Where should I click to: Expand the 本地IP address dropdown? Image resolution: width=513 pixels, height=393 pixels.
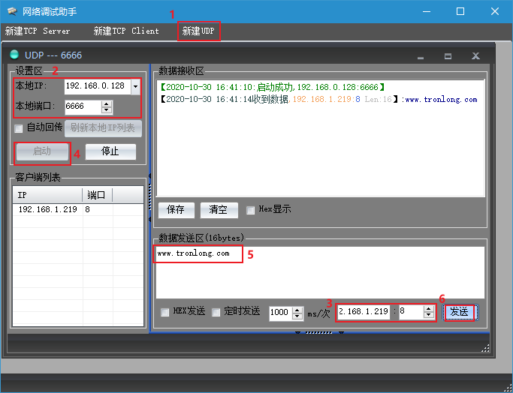pos(135,86)
